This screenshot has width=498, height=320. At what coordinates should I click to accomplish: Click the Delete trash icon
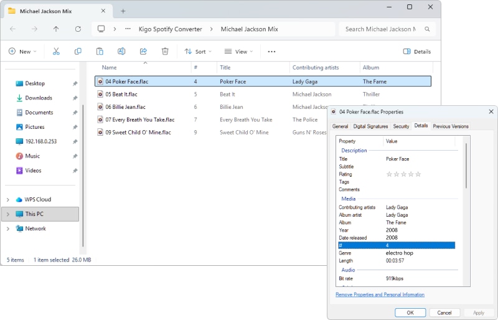coord(165,51)
